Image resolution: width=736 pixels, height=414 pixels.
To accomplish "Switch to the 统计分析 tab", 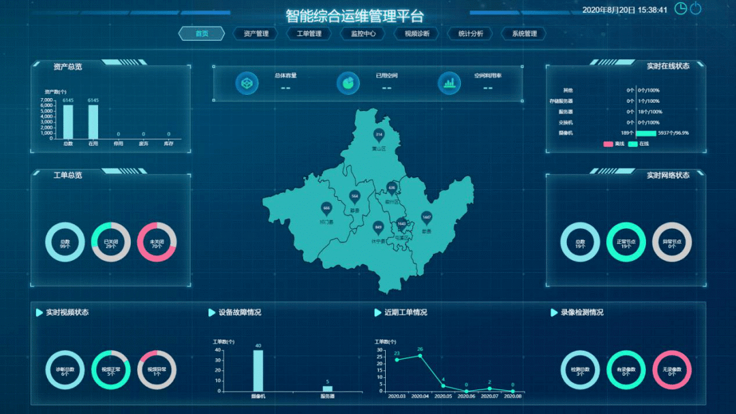I will tap(471, 34).
